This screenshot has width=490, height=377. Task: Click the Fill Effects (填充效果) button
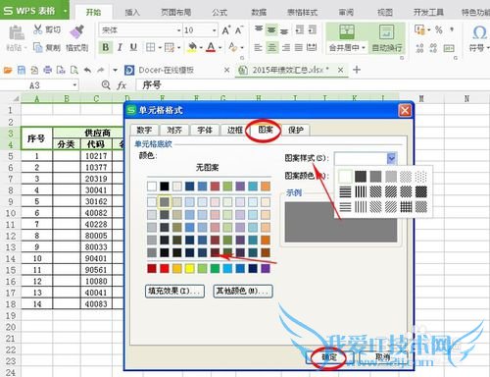click(x=174, y=291)
